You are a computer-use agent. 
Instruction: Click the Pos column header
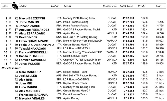[5, 6]
